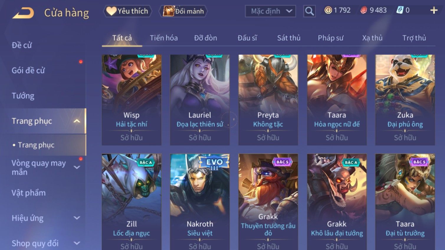
Task: Add currency with the plus icon
Action: [434, 10]
